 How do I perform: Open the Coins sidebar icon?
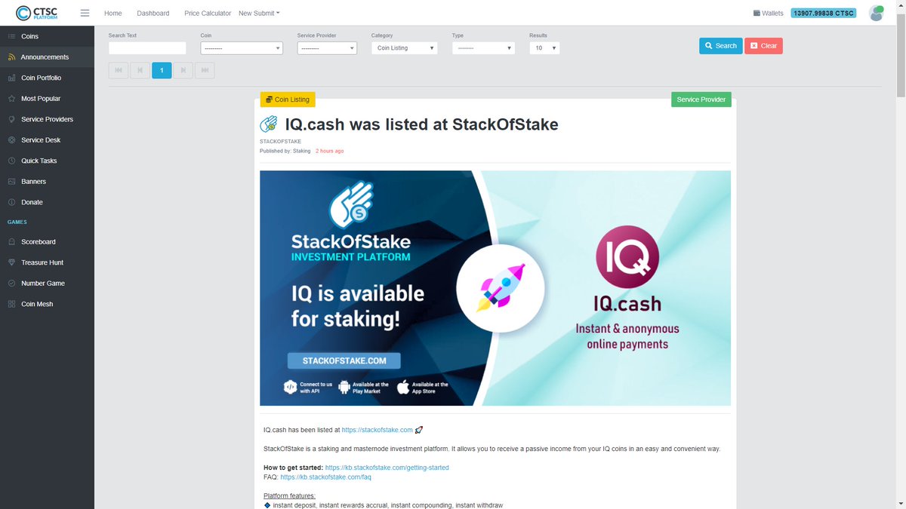point(11,36)
